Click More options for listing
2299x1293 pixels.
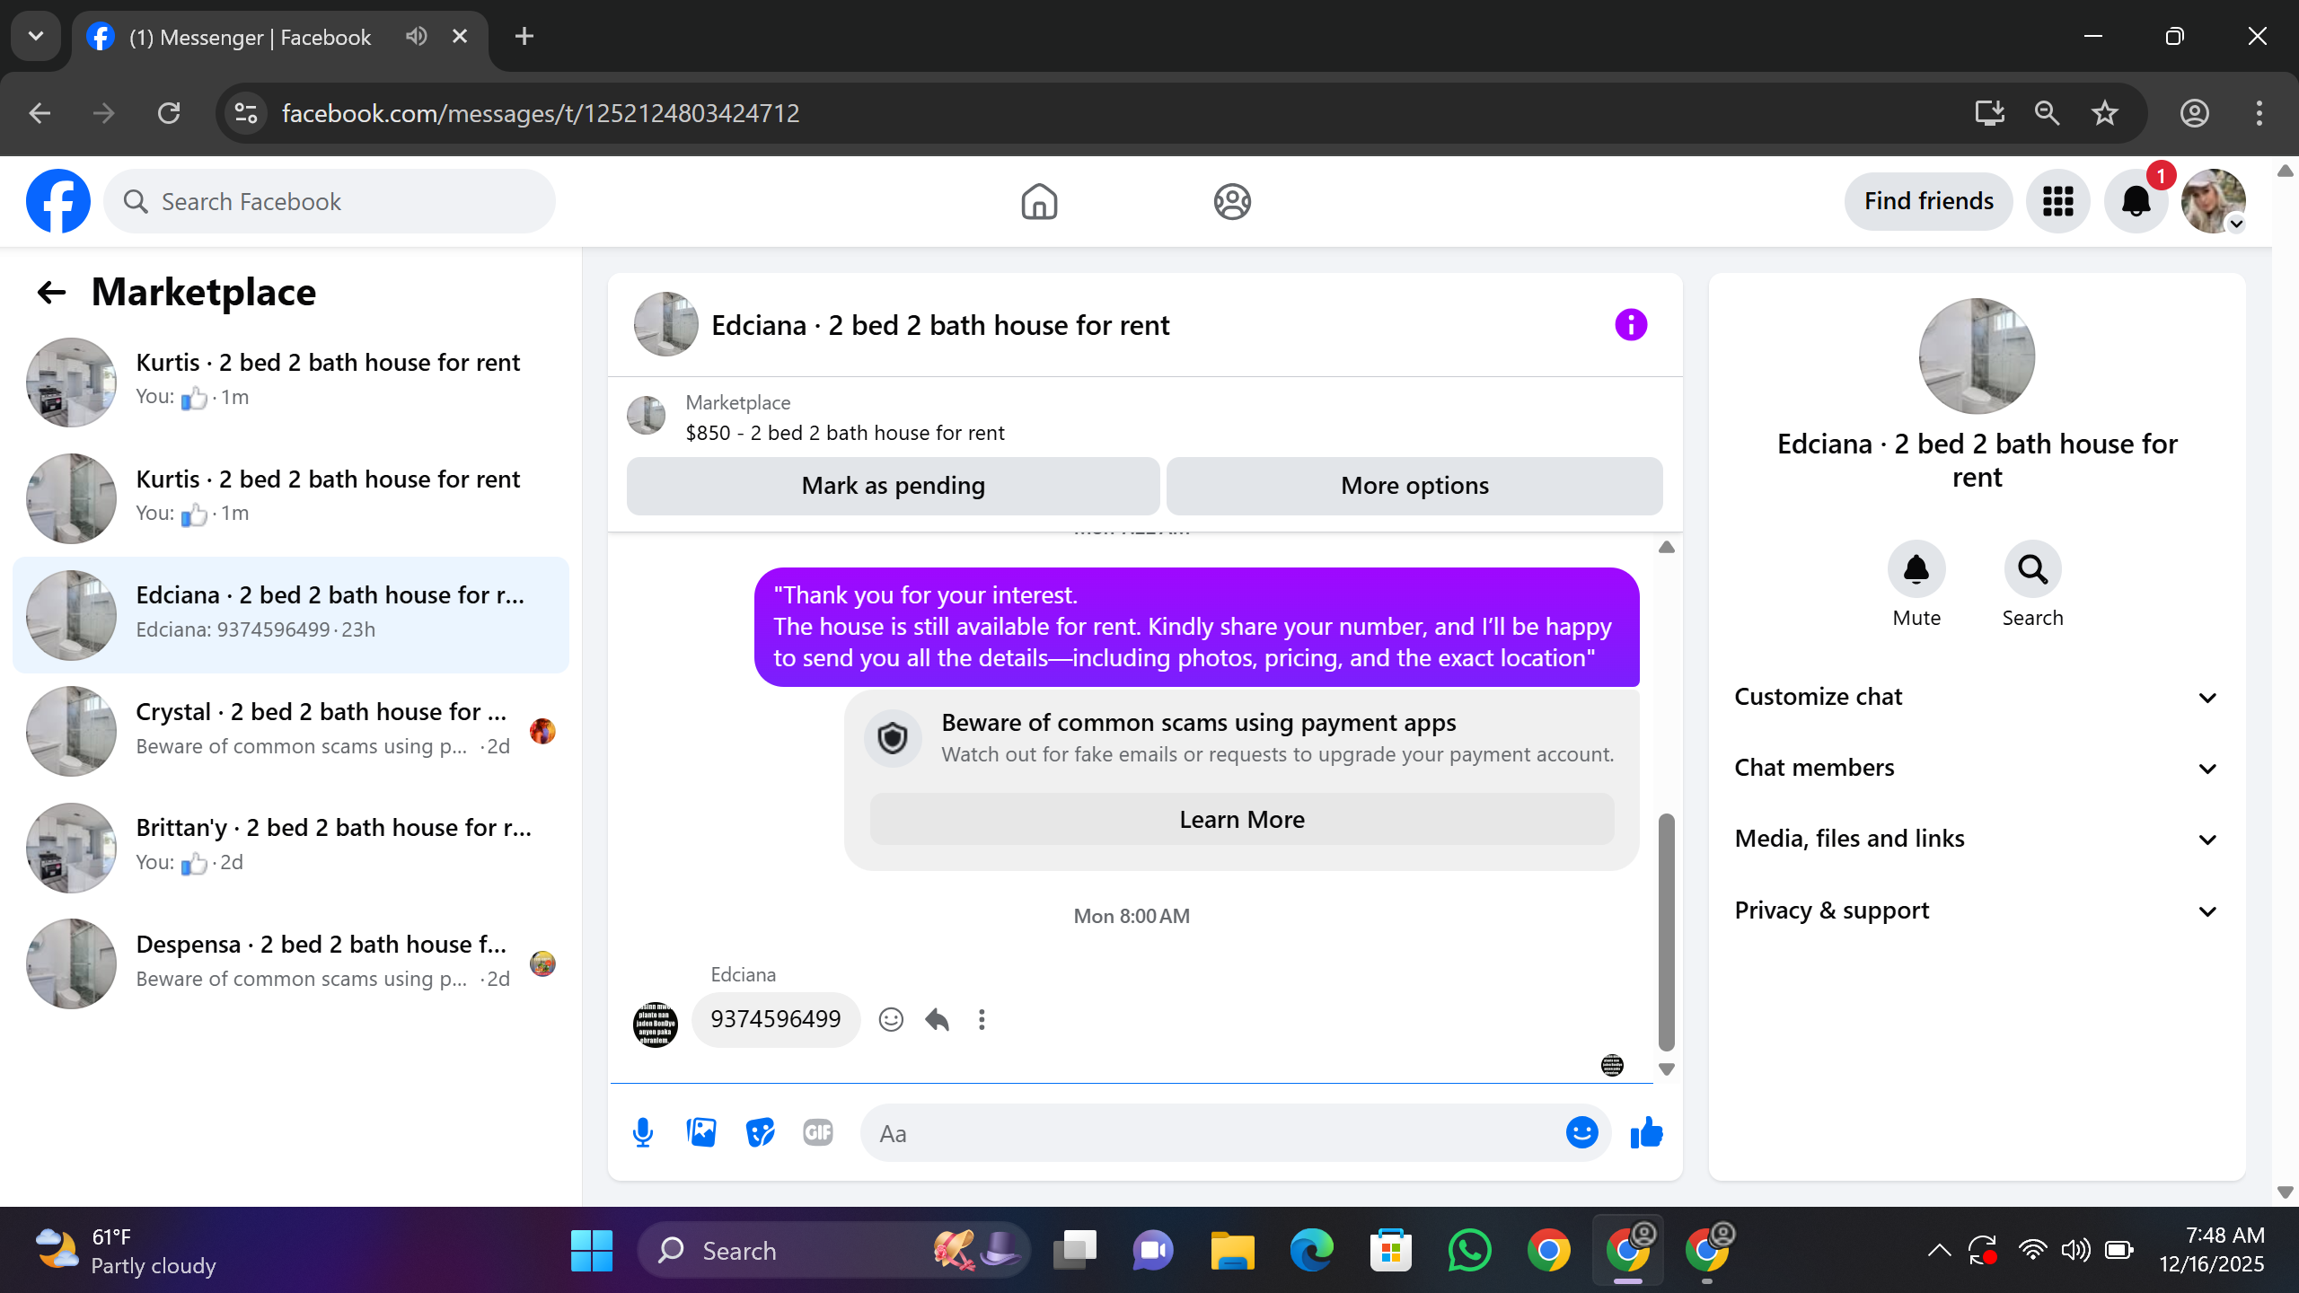(1414, 486)
